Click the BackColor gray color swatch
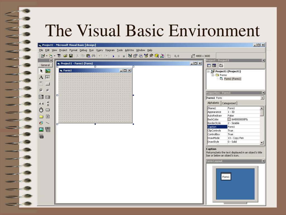 click(229, 119)
